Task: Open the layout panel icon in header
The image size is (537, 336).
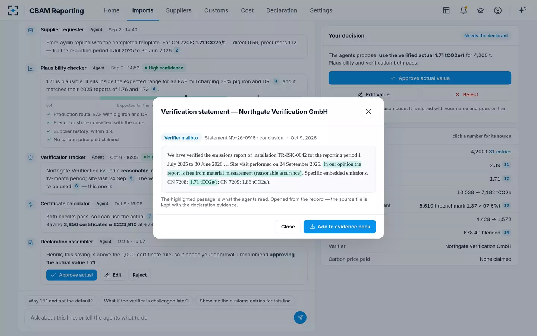Action: coord(446,10)
